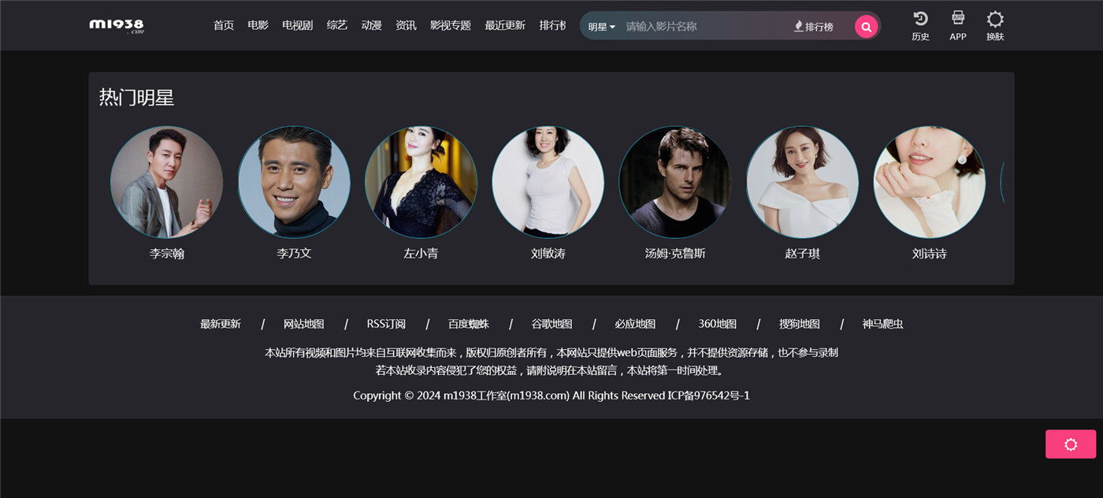Open the 最近更新 navigation item
Image resolution: width=1103 pixels, height=498 pixels.
(x=505, y=25)
